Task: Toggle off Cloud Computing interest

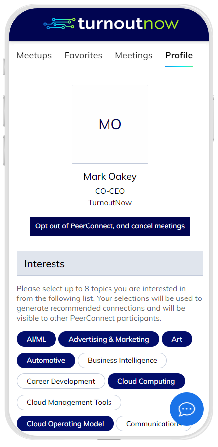Action: [146, 381]
